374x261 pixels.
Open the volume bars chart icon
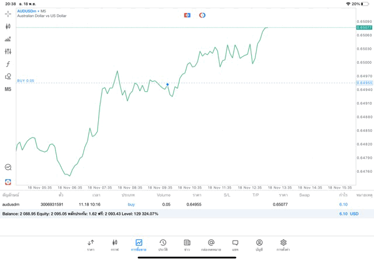tap(8, 39)
